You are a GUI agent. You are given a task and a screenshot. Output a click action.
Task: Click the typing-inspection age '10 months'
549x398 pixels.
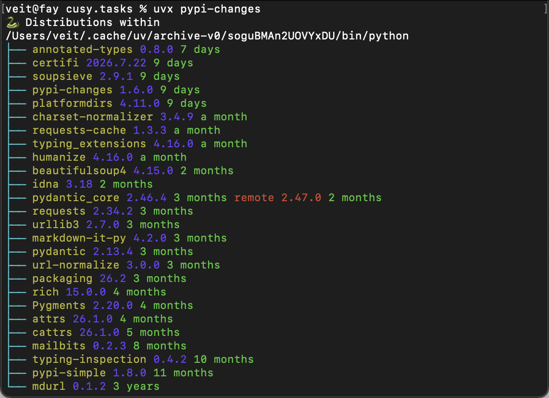click(224, 359)
